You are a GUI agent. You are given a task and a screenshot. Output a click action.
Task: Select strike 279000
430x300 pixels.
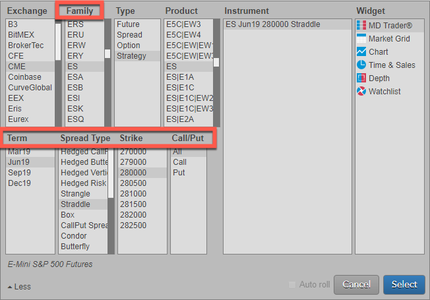[142, 162]
